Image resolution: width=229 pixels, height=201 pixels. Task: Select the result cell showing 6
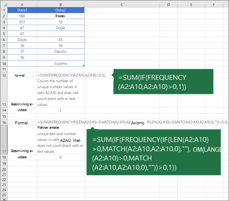point(60,157)
